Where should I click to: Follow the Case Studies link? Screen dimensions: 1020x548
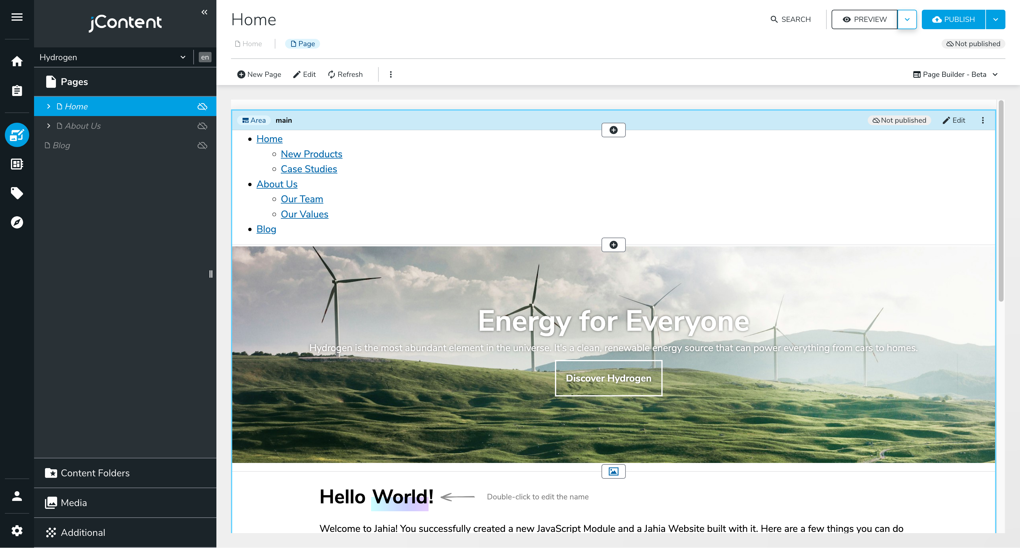308,169
